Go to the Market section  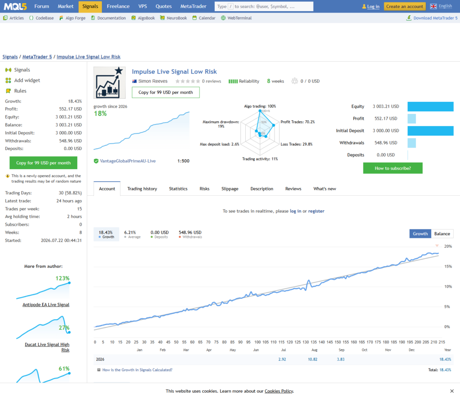[66, 6]
